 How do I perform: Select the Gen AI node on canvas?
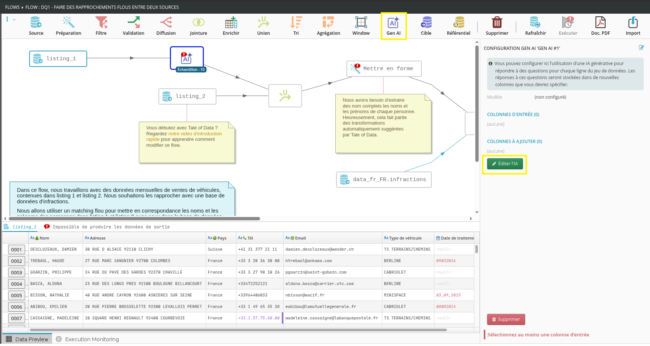tap(187, 58)
